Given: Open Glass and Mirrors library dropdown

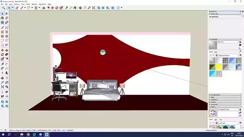Looking at the screenshot, I should click(x=228, y=56).
